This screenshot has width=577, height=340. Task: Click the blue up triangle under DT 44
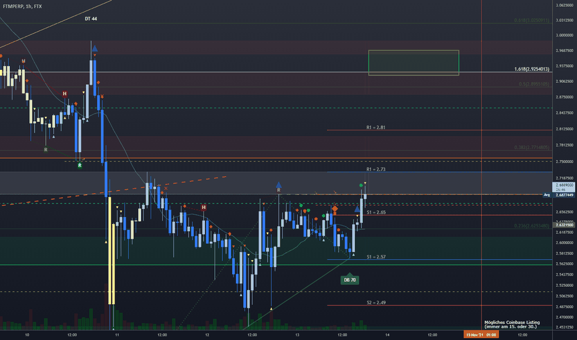(x=95, y=48)
